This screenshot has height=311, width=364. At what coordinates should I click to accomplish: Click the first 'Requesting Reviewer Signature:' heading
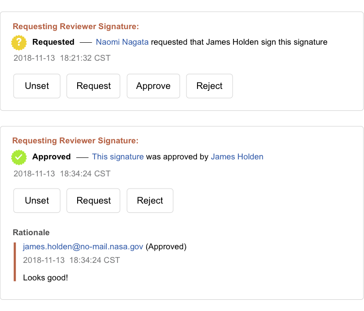[x=76, y=27]
